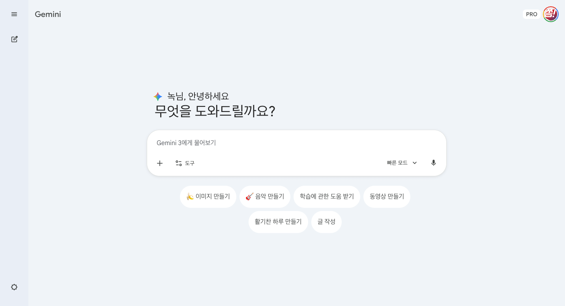Click the Gemini title in the header
This screenshot has height=306, width=565.
coord(48,14)
